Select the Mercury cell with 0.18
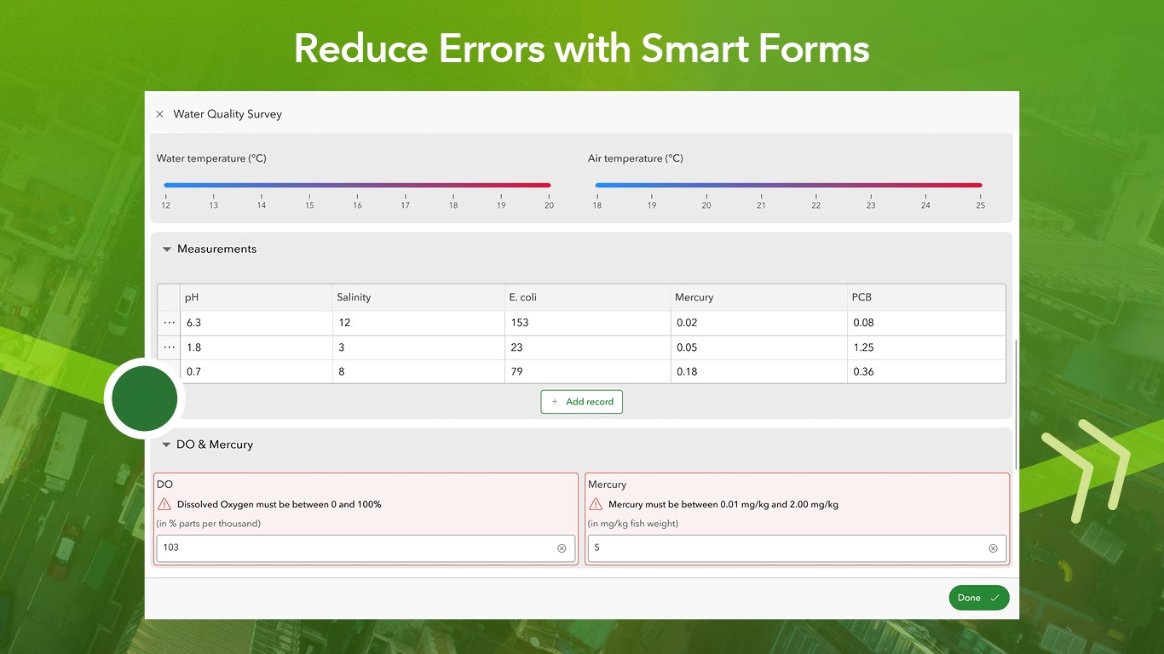1164x654 pixels. [759, 371]
